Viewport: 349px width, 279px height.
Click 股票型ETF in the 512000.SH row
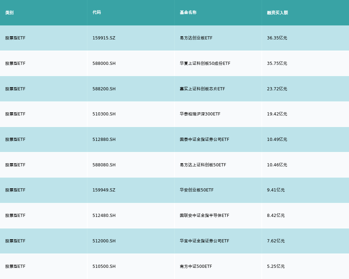point(15,241)
